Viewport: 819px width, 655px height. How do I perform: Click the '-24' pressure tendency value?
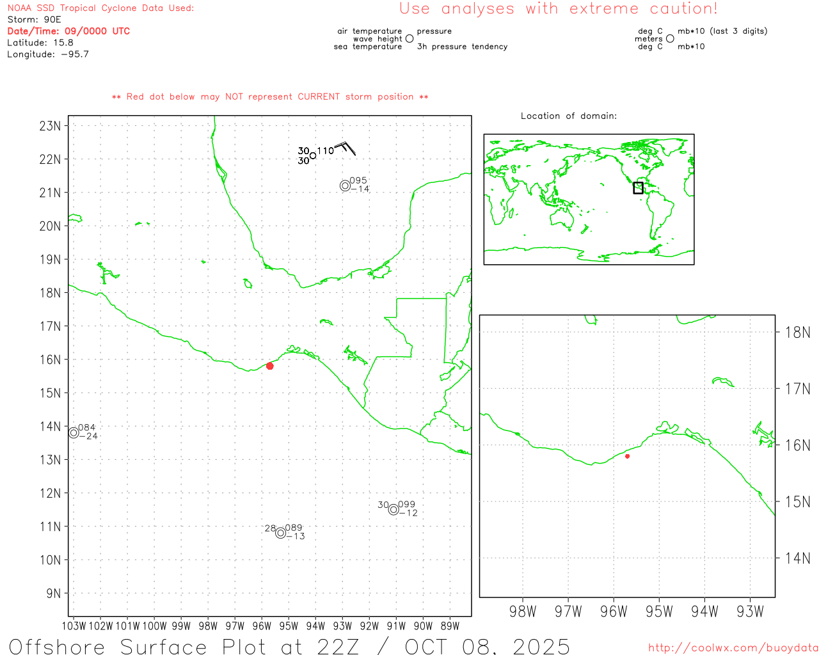pyautogui.click(x=88, y=436)
